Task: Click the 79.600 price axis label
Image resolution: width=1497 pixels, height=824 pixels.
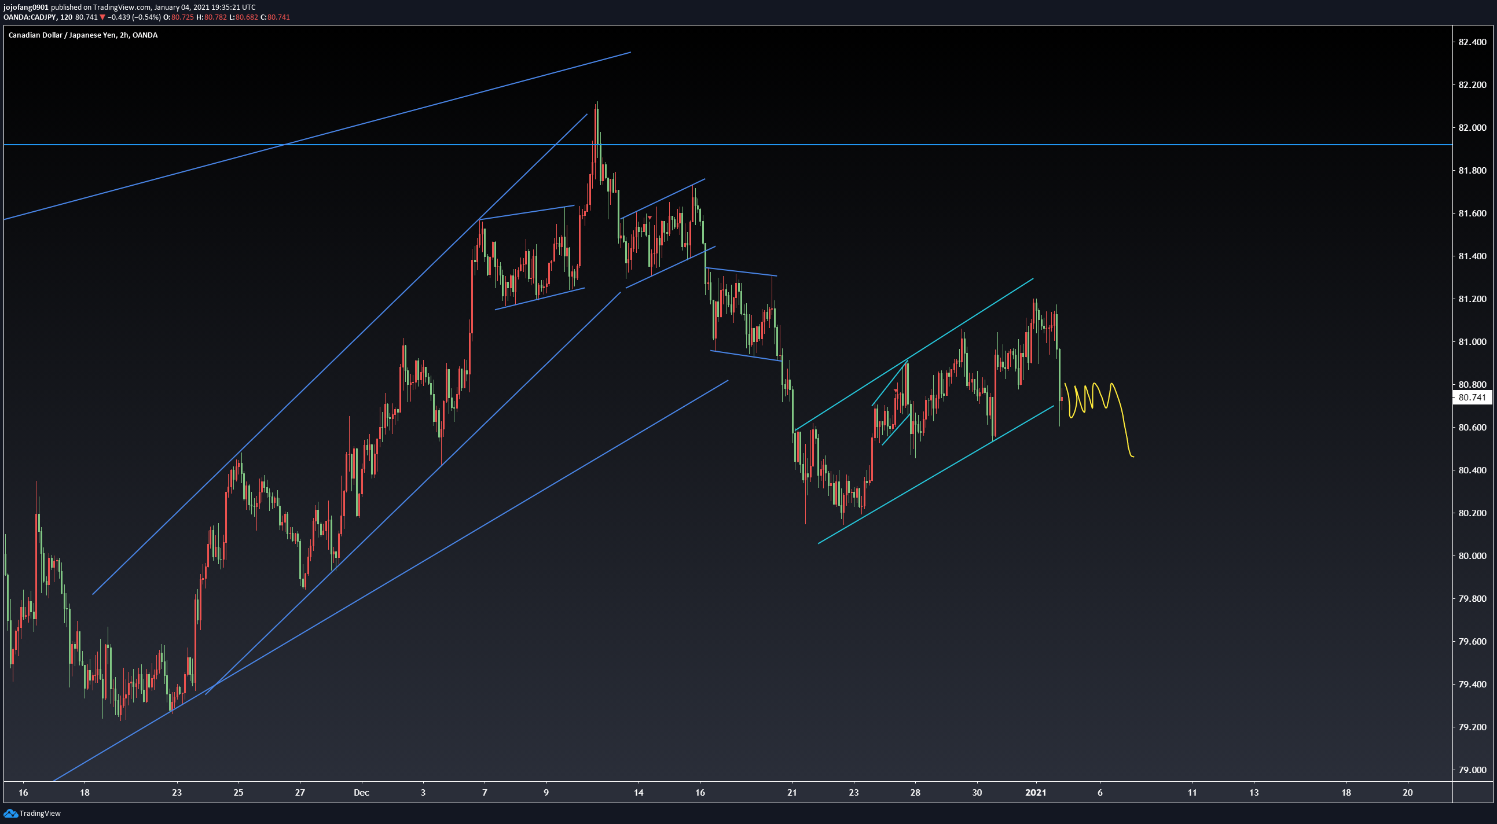Action: (x=1472, y=642)
